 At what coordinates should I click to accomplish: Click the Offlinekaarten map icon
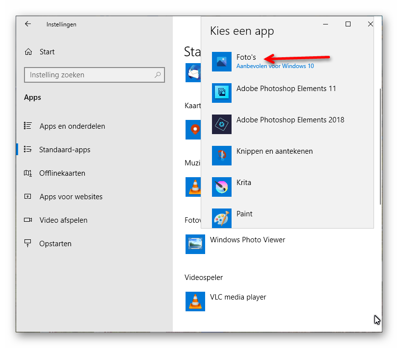(28, 173)
